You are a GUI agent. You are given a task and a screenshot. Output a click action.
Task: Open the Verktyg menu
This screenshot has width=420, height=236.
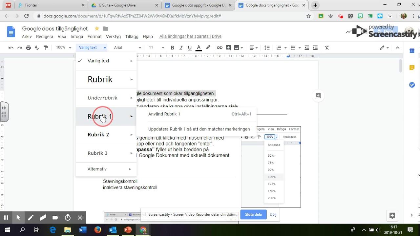click(113, 37)
